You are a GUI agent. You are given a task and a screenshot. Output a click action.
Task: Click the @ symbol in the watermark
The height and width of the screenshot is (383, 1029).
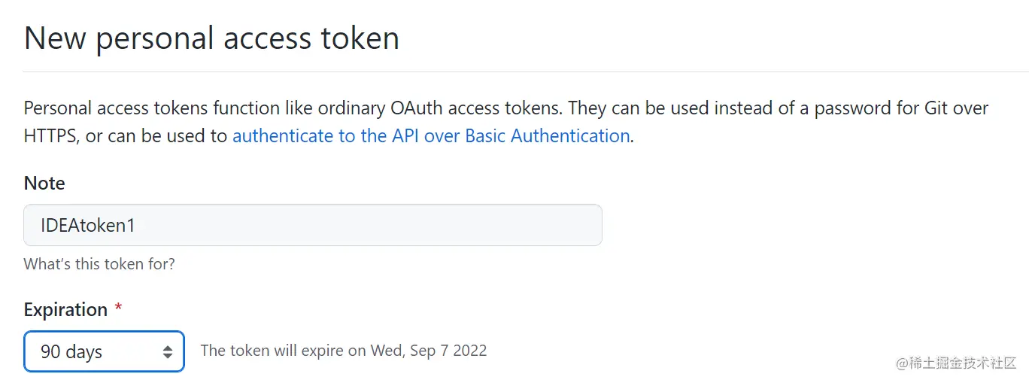[903, 363]
